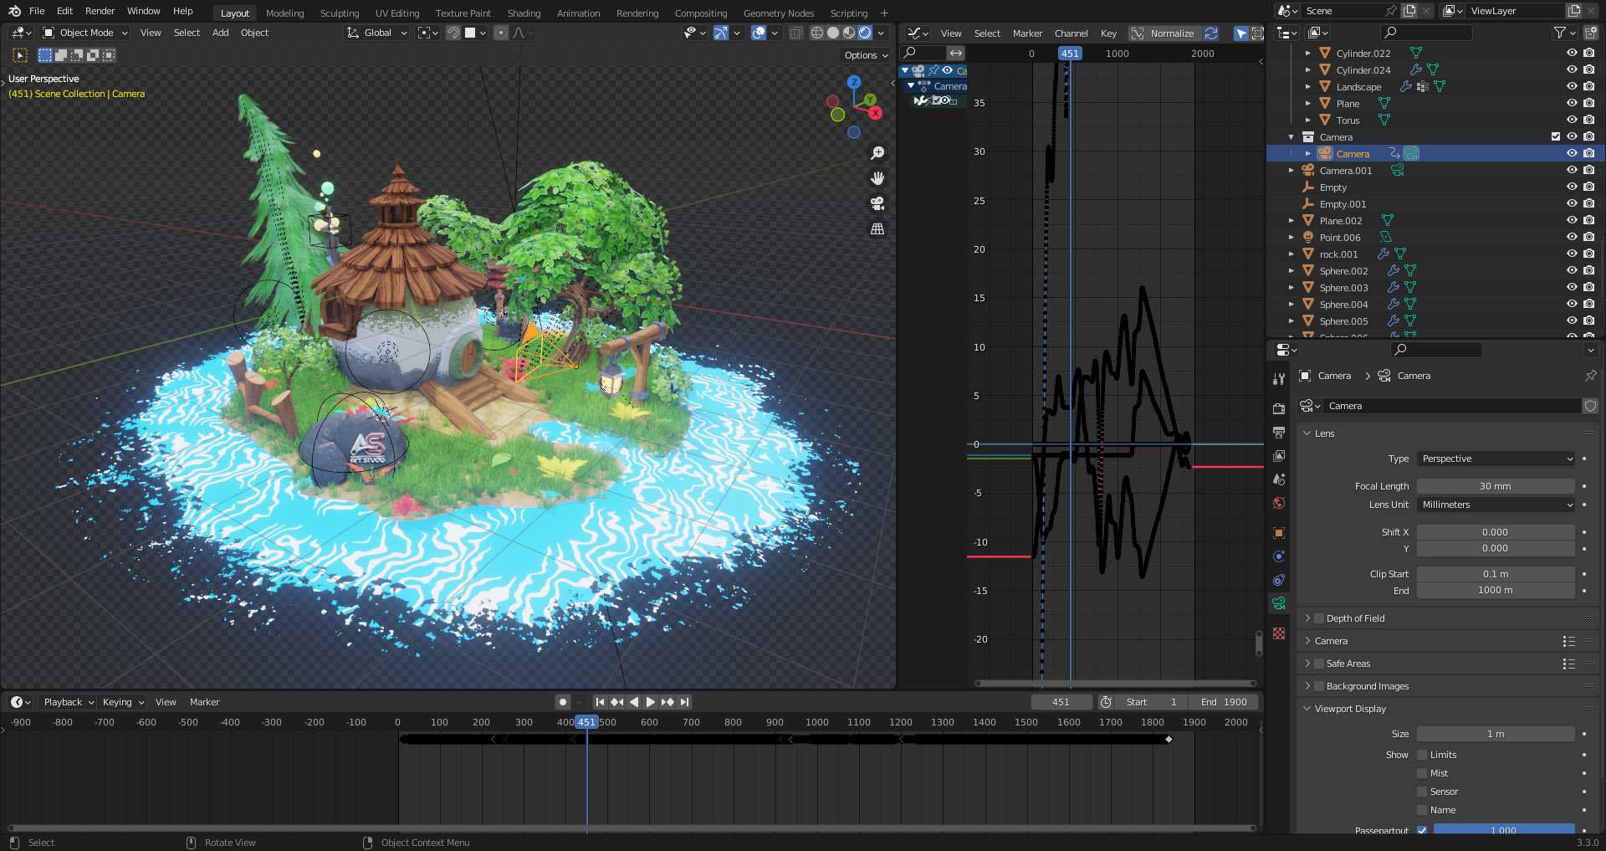This screenshot has width=1606, height=851.
Task: Pin the Camera properties panel
Action: (x=1590, y=376)
